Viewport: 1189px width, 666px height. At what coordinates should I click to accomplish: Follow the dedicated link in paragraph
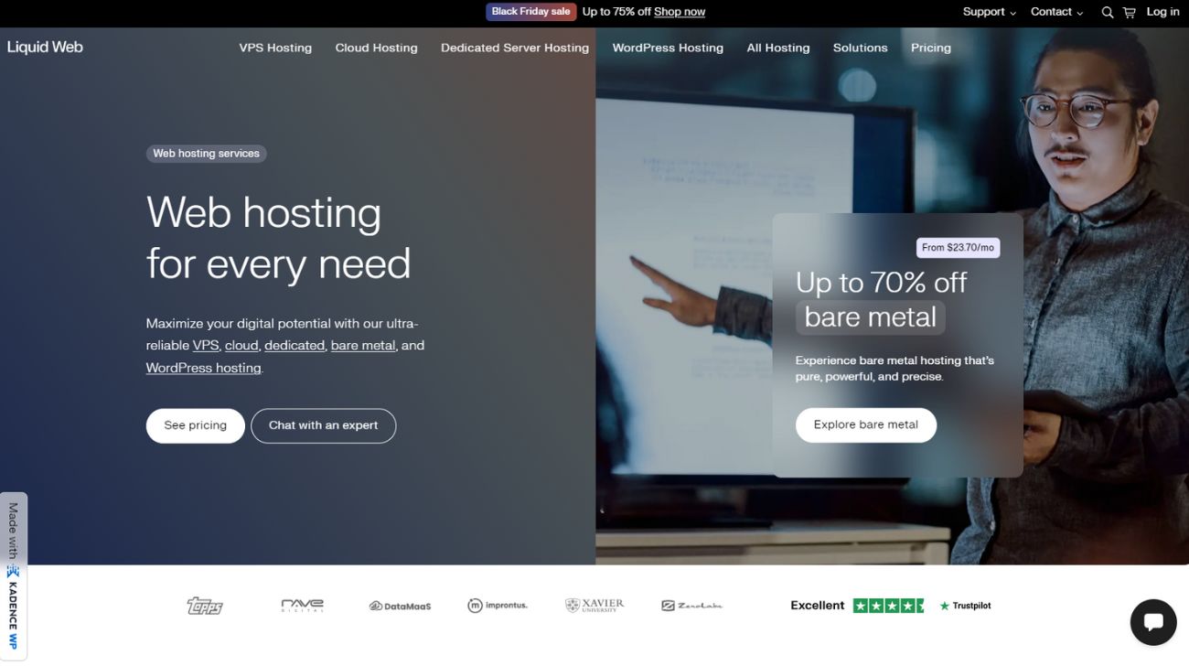click(x=295, y=346)
